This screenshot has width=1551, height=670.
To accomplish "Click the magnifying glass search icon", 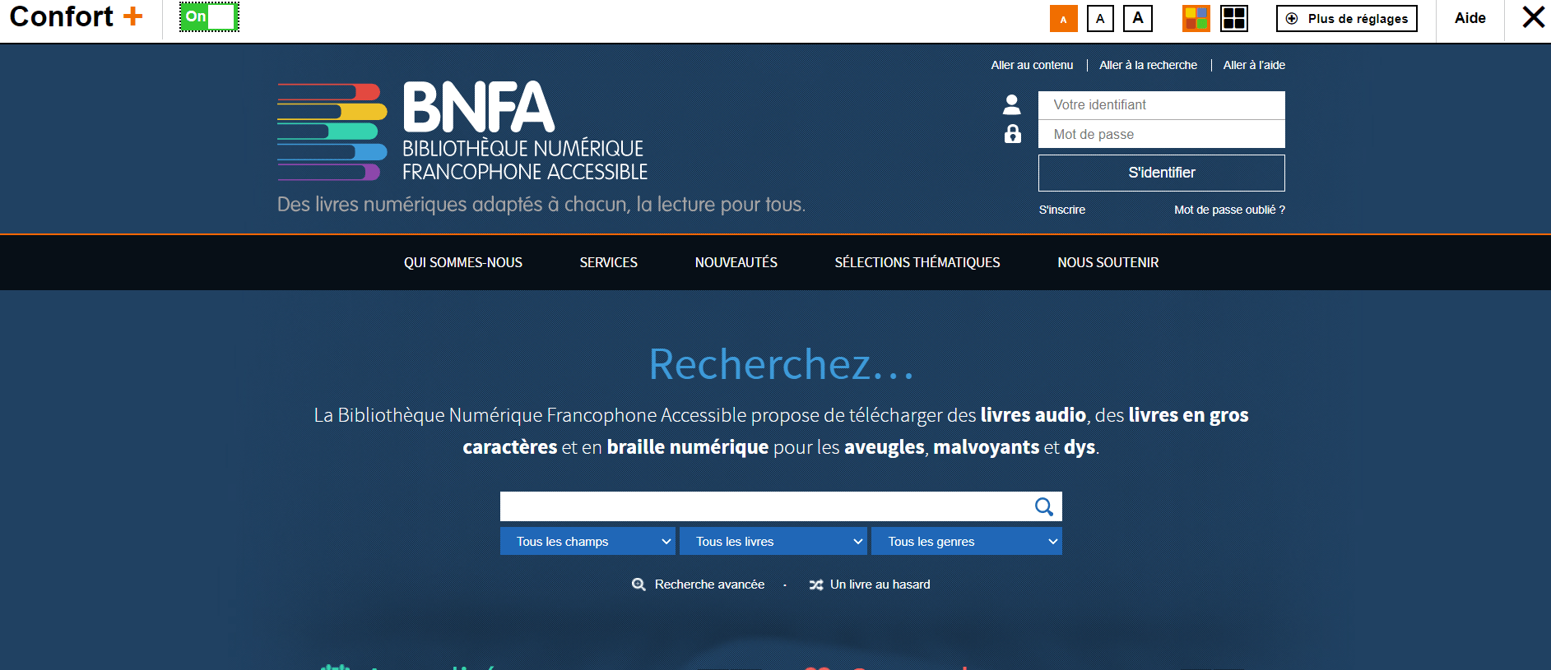I will point(1044,506).
